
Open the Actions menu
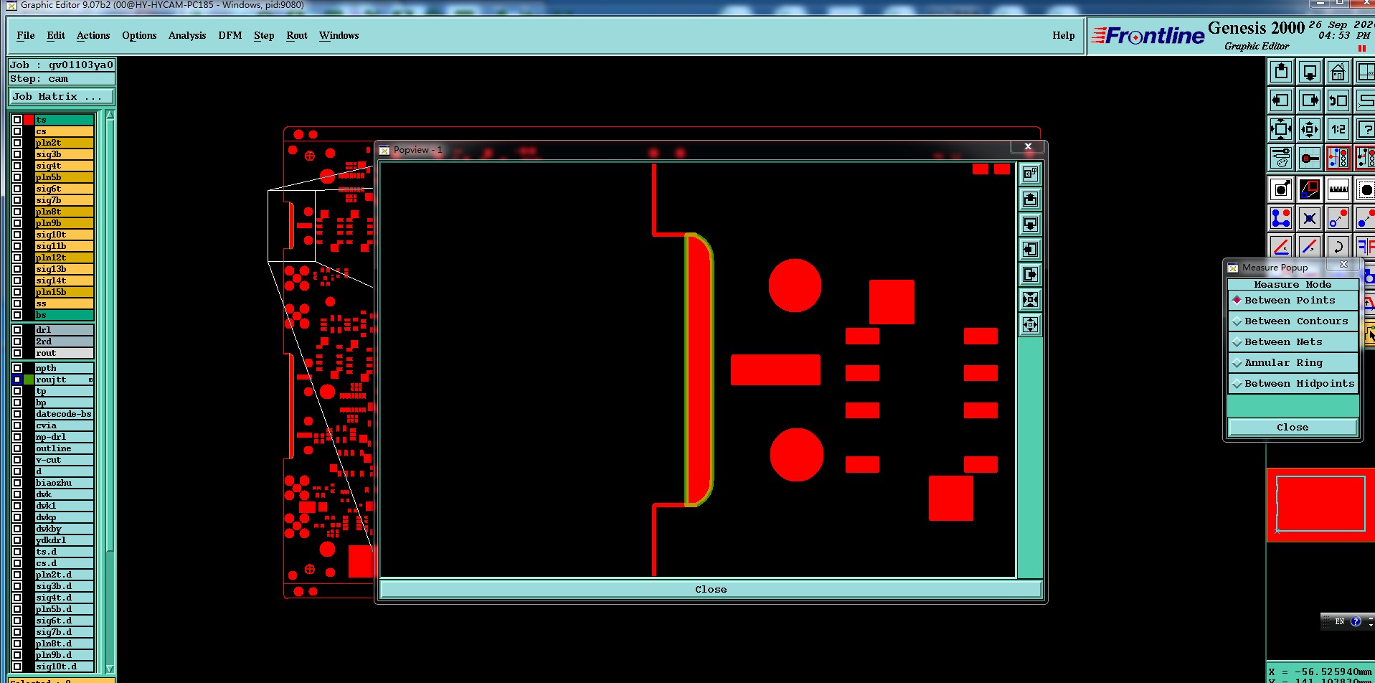[x=93, y=35]
